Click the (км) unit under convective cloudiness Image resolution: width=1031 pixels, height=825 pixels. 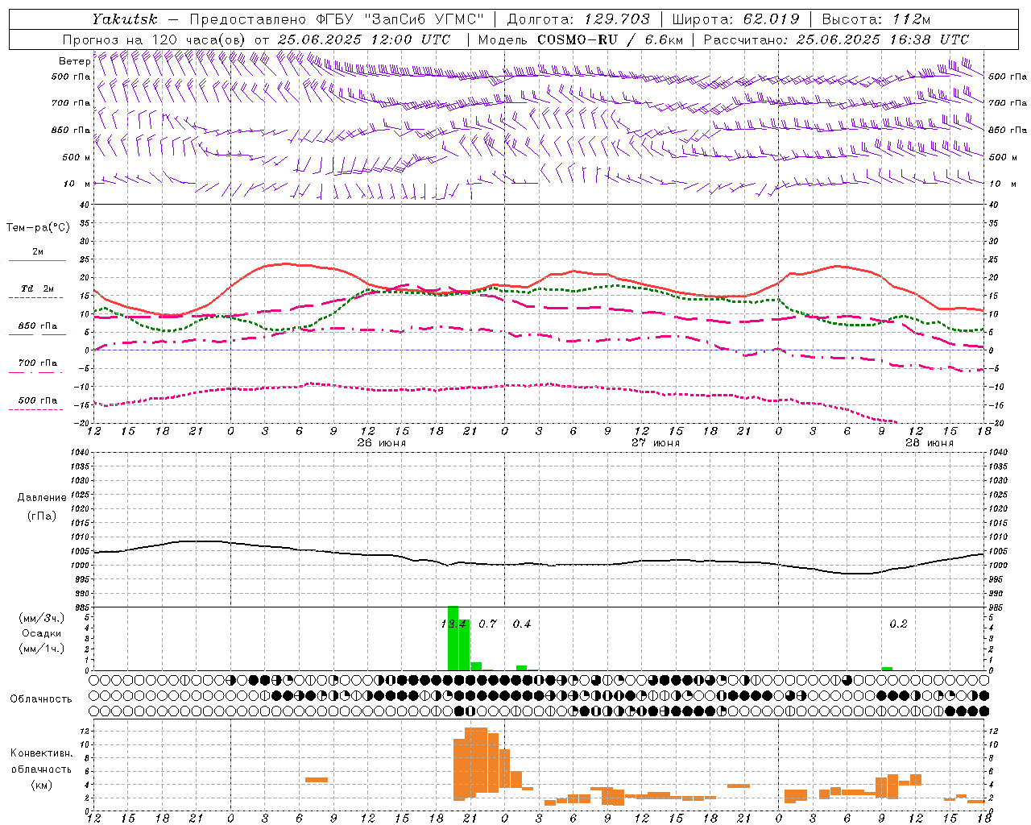(x=41, y=786)
